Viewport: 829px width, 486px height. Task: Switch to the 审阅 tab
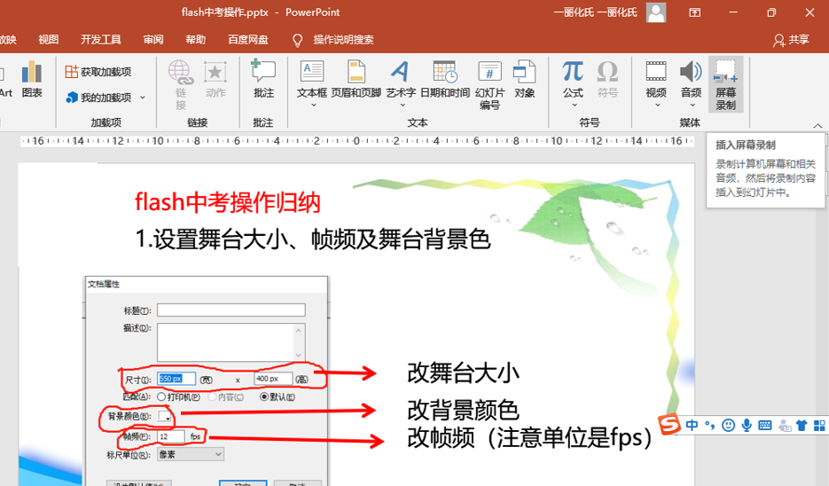[153, 40]
